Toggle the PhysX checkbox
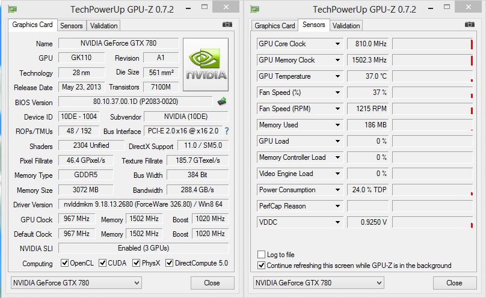This screenshot has height=298, width=486. pyautogui.click(x=137, y=263)
